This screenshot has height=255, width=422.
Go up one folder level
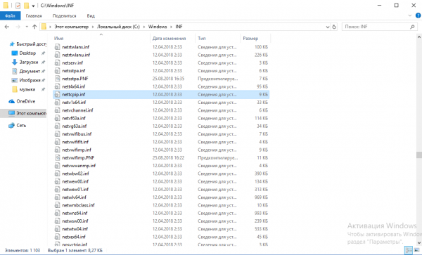[x=34, y=27]
